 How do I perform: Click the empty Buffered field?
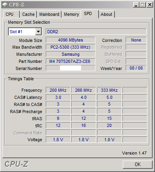pos(136,54)
